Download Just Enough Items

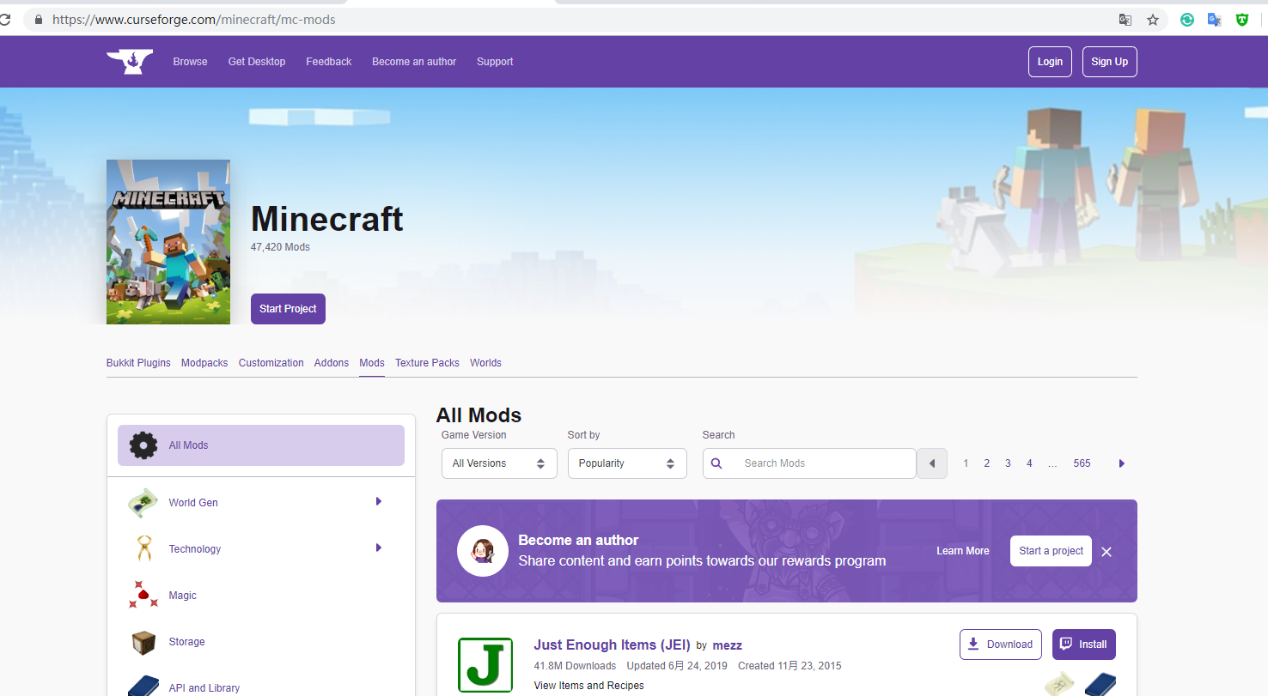pos(1001,645)
